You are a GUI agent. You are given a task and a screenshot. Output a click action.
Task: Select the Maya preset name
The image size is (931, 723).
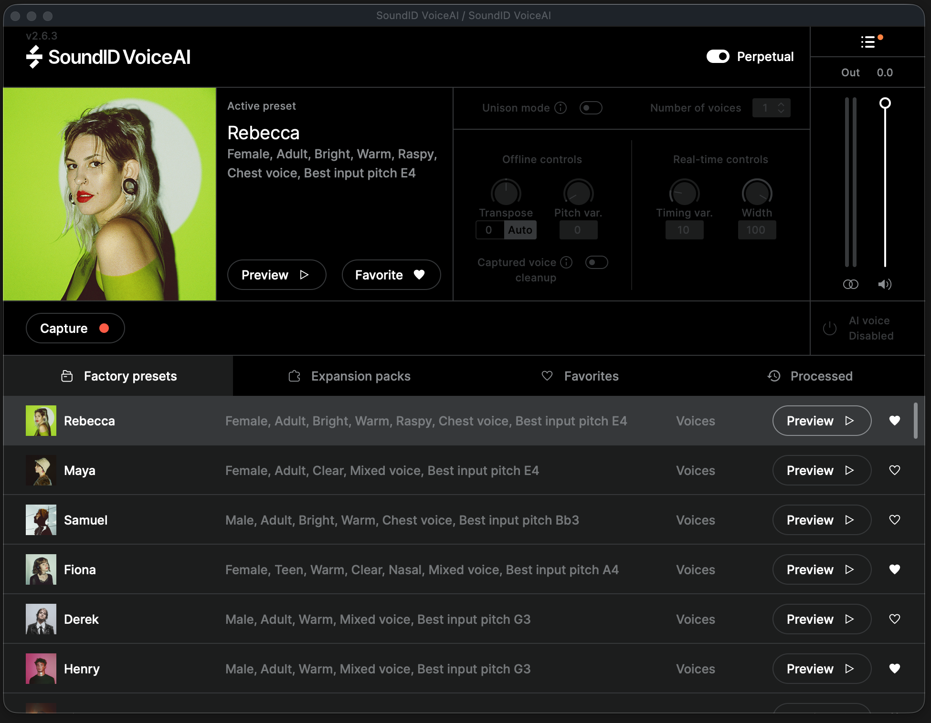80,471
